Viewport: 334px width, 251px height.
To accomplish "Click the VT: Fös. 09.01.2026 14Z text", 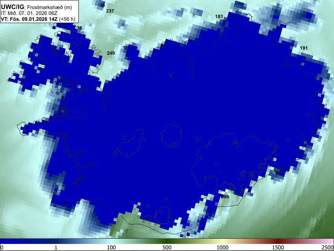I will pos(29,19).
